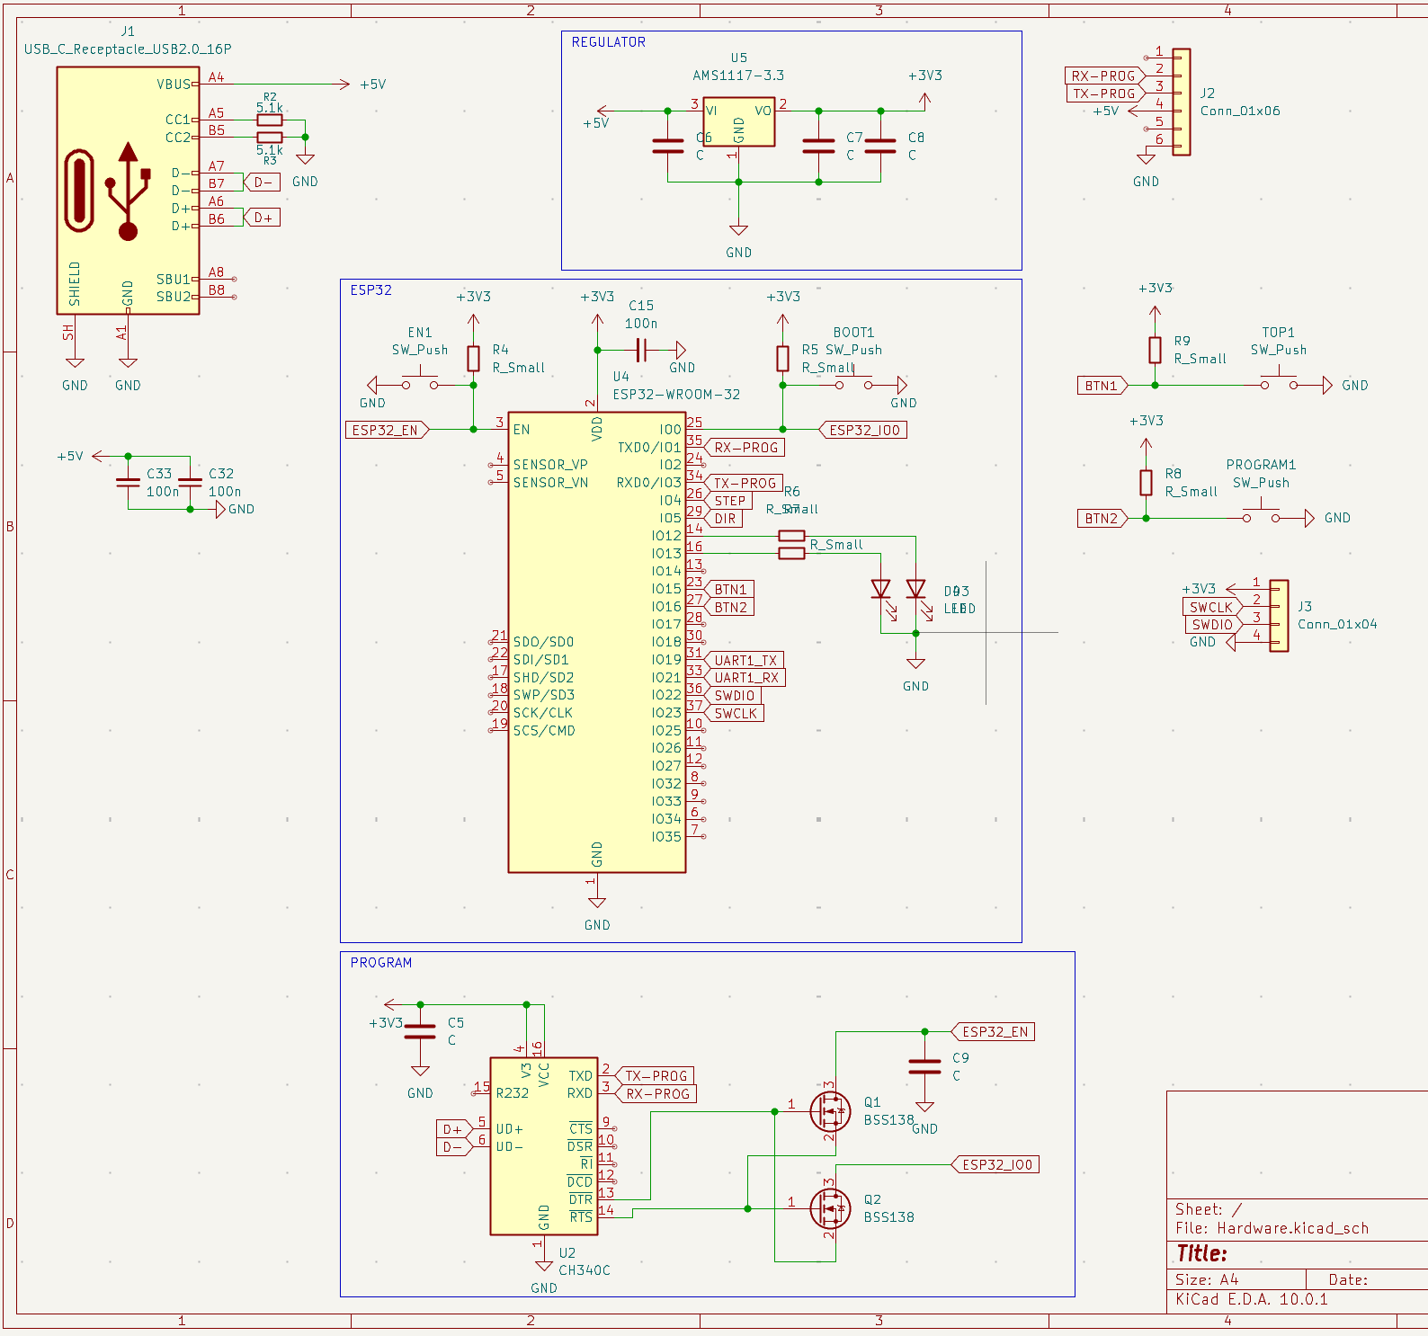Select the D+ label on the USB connector
This screenshot has width=1428, height=1336.
[262, 218]
